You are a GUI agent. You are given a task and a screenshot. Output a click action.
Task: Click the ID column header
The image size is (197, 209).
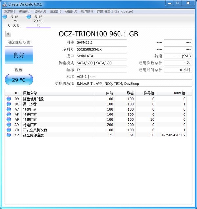(x=17, y=93)
